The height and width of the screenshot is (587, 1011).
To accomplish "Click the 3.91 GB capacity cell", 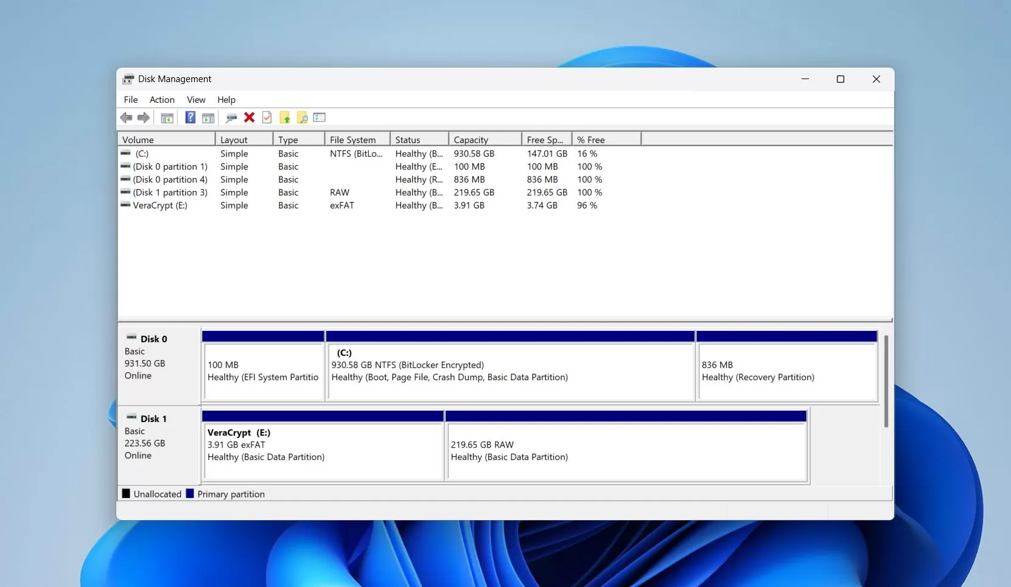I will 469,206.
